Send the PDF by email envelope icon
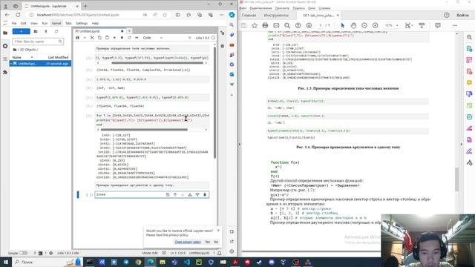The image size is (475, 267). [x=276, y=25]
